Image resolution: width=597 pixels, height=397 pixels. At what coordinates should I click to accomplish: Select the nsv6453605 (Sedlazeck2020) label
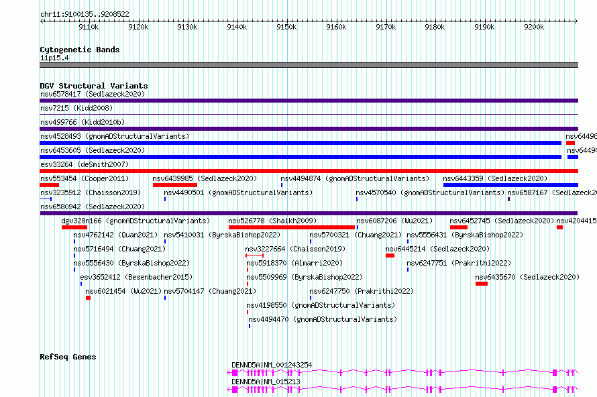coord(93,150)
